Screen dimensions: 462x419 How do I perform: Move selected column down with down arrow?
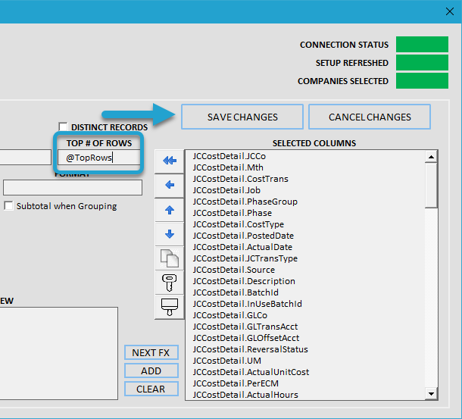pyautogui.click(x=170, y=234)
